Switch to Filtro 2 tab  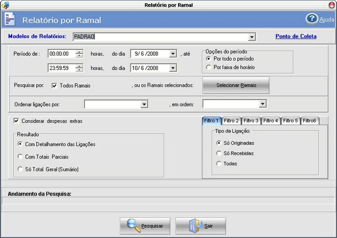pyautogui.click(x=231, y=121)
